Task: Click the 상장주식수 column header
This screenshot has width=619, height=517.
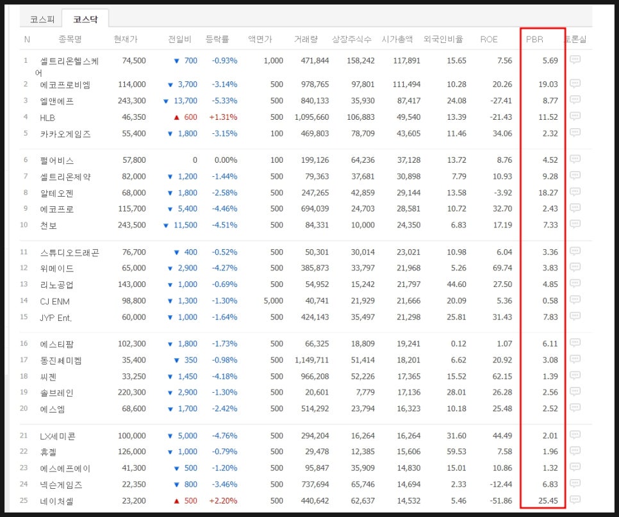Action: point(351,39)
